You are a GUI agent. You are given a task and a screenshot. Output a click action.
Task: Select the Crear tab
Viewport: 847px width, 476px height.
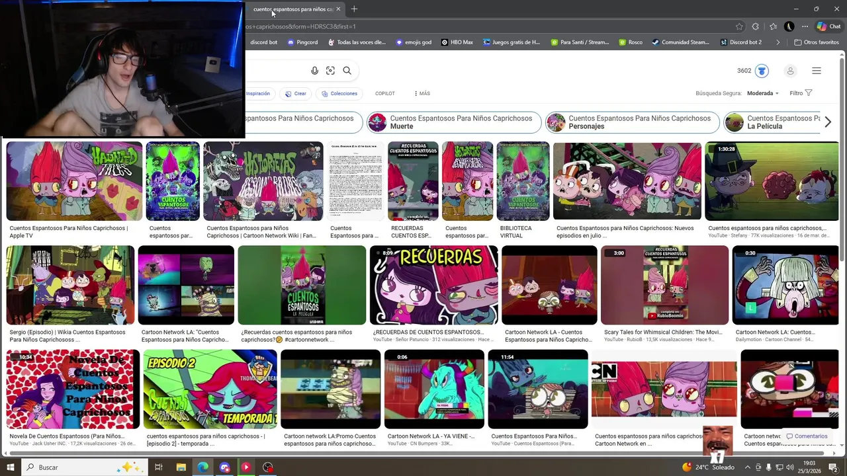tap(295, 93)
